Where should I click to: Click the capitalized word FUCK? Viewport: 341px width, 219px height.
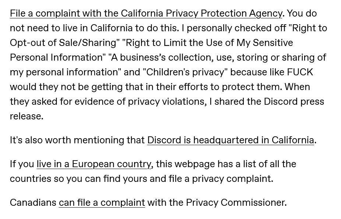click(300, 72)
